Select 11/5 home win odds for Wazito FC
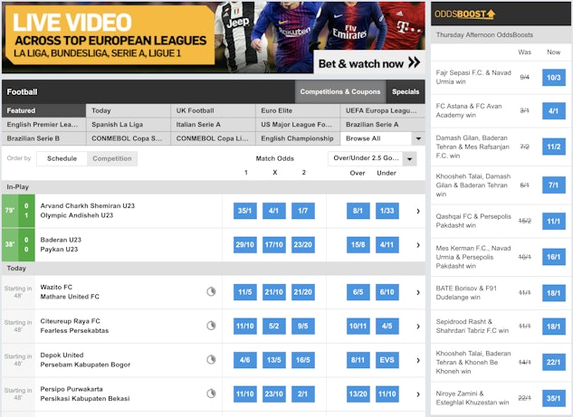Screen dimensions: 573x417 245,292
